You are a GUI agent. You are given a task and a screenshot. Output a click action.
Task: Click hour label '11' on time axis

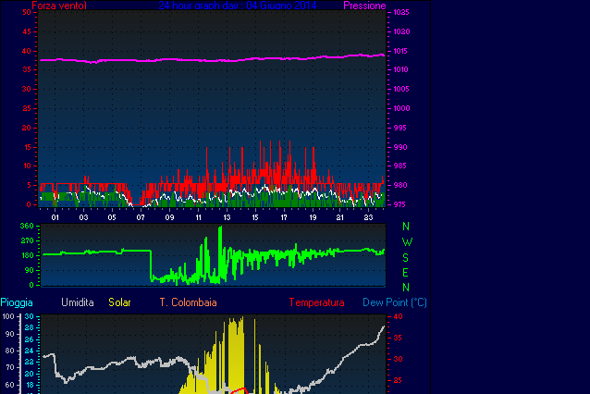[198, 217]
